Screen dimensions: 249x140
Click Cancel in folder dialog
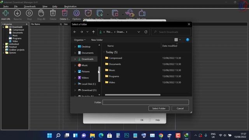point(180,108)
